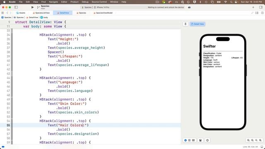Toggle the debug area at bottom right
Screen dimensions: 265x149
[x=262, y=147]
